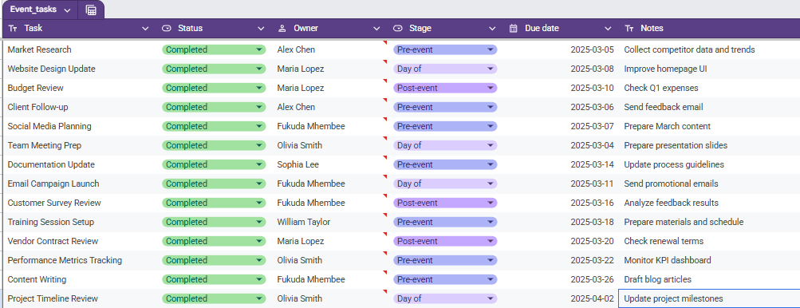Select the Content Writing task cell
The image size is (800, 308).
(81, 279)
